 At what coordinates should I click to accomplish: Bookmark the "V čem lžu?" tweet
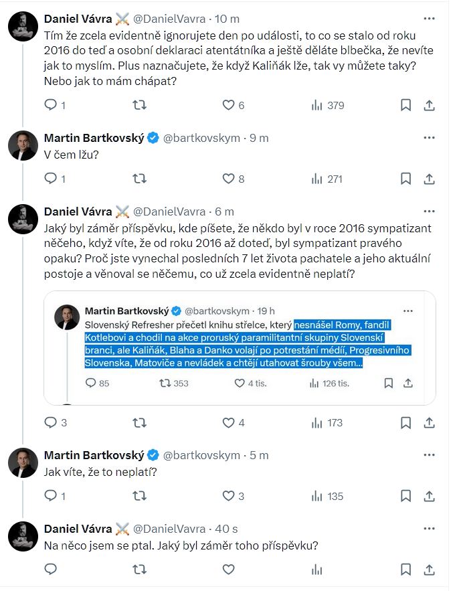click(405, 179)
